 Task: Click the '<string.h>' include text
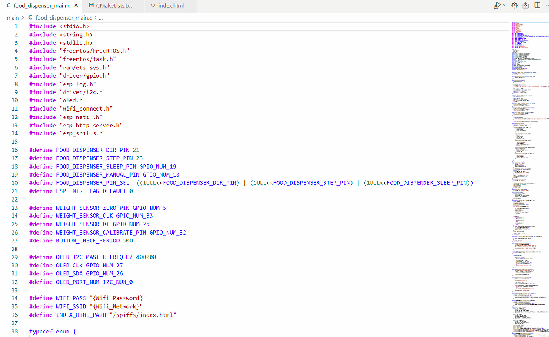[76, 35]
